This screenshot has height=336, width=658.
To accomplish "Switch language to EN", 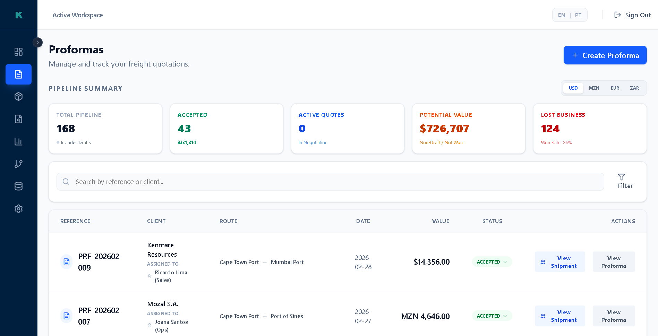I will point(561,15).
